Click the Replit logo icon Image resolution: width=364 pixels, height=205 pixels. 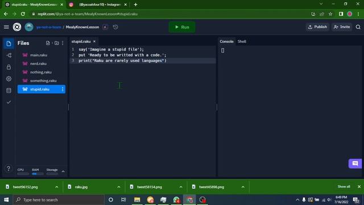(17, 27)
